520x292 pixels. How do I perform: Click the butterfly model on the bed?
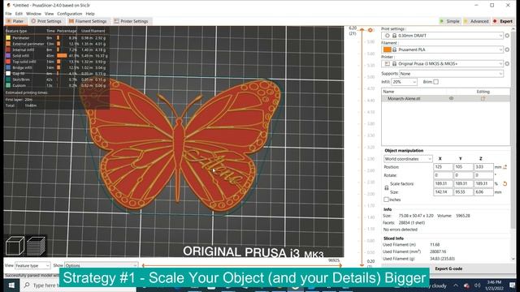click(x=180, y=146)
